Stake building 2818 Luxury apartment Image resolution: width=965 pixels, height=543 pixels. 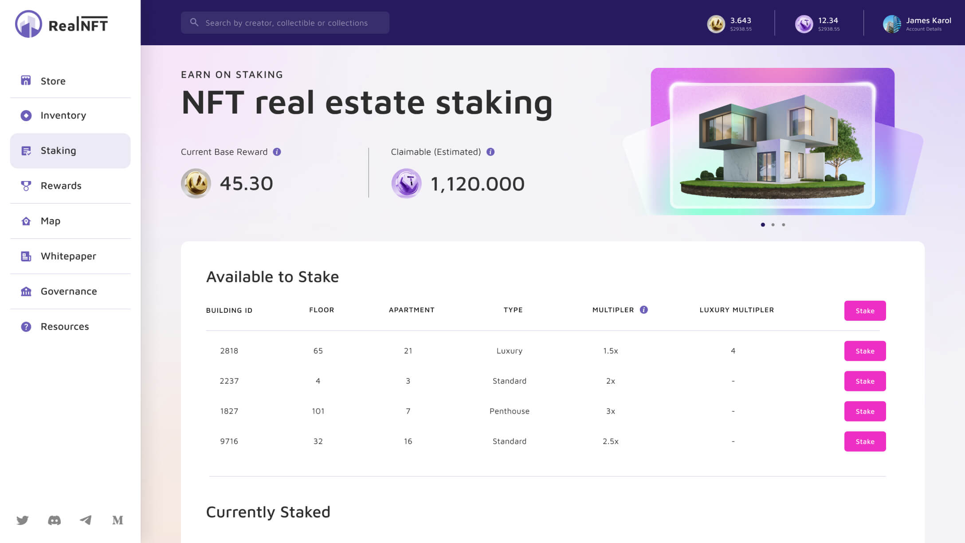tap(865, 351)
